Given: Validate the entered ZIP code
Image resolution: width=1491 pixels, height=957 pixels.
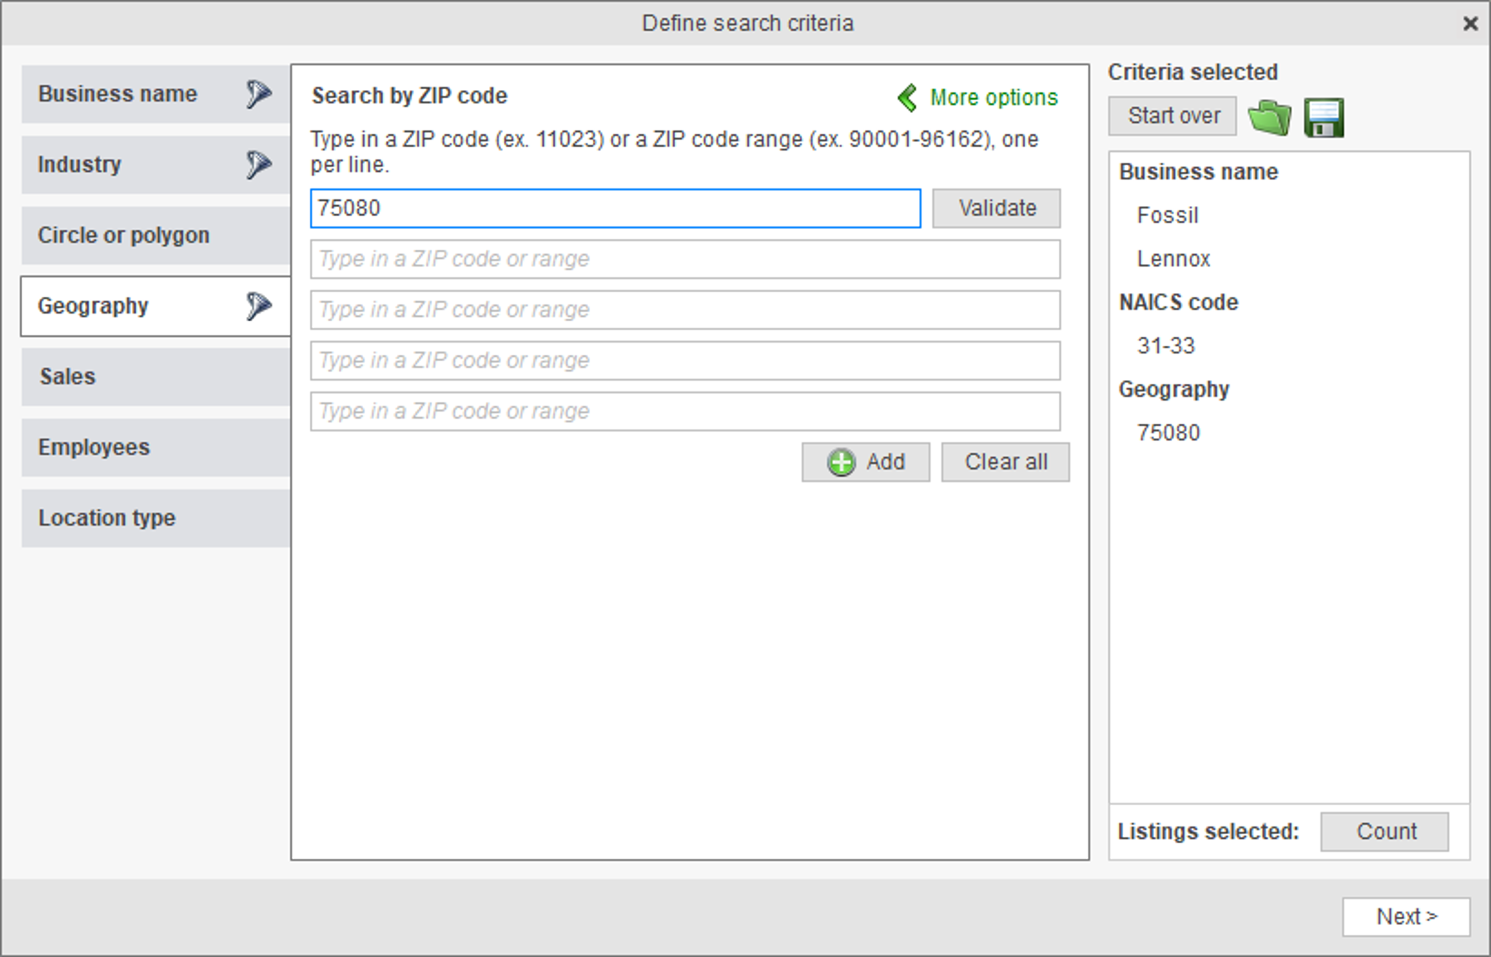Looking at the screenshot, I should (x=997, y=208).
